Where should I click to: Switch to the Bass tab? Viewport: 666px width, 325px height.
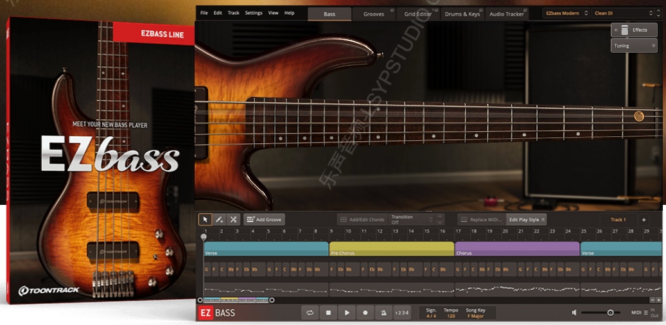329,14
